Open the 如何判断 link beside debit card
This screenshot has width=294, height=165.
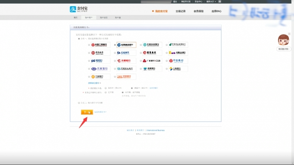click(154, 88)
